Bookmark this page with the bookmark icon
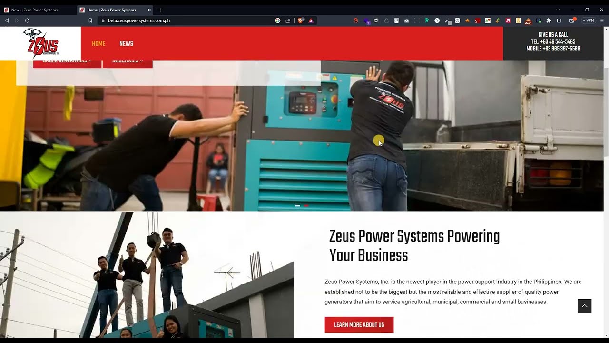This screenshot has width=609, height=343. 90,20
